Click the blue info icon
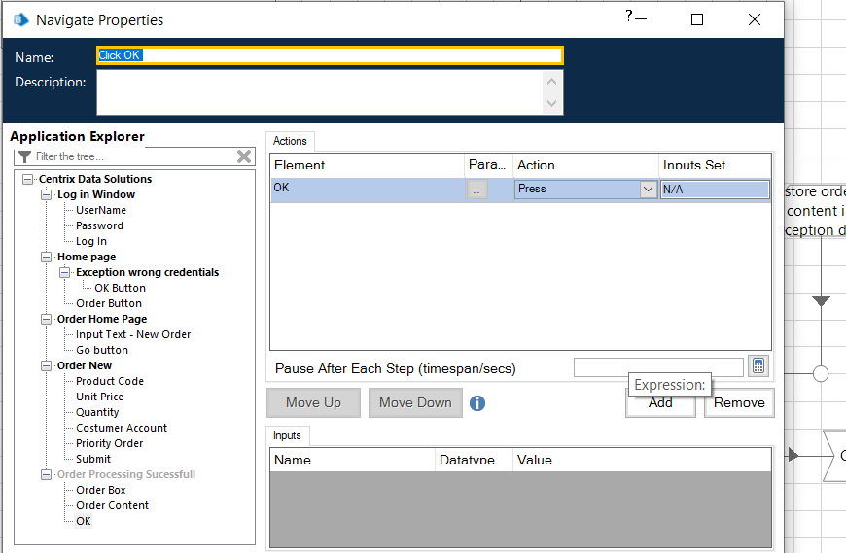The image size is (846, 553). 477,403
